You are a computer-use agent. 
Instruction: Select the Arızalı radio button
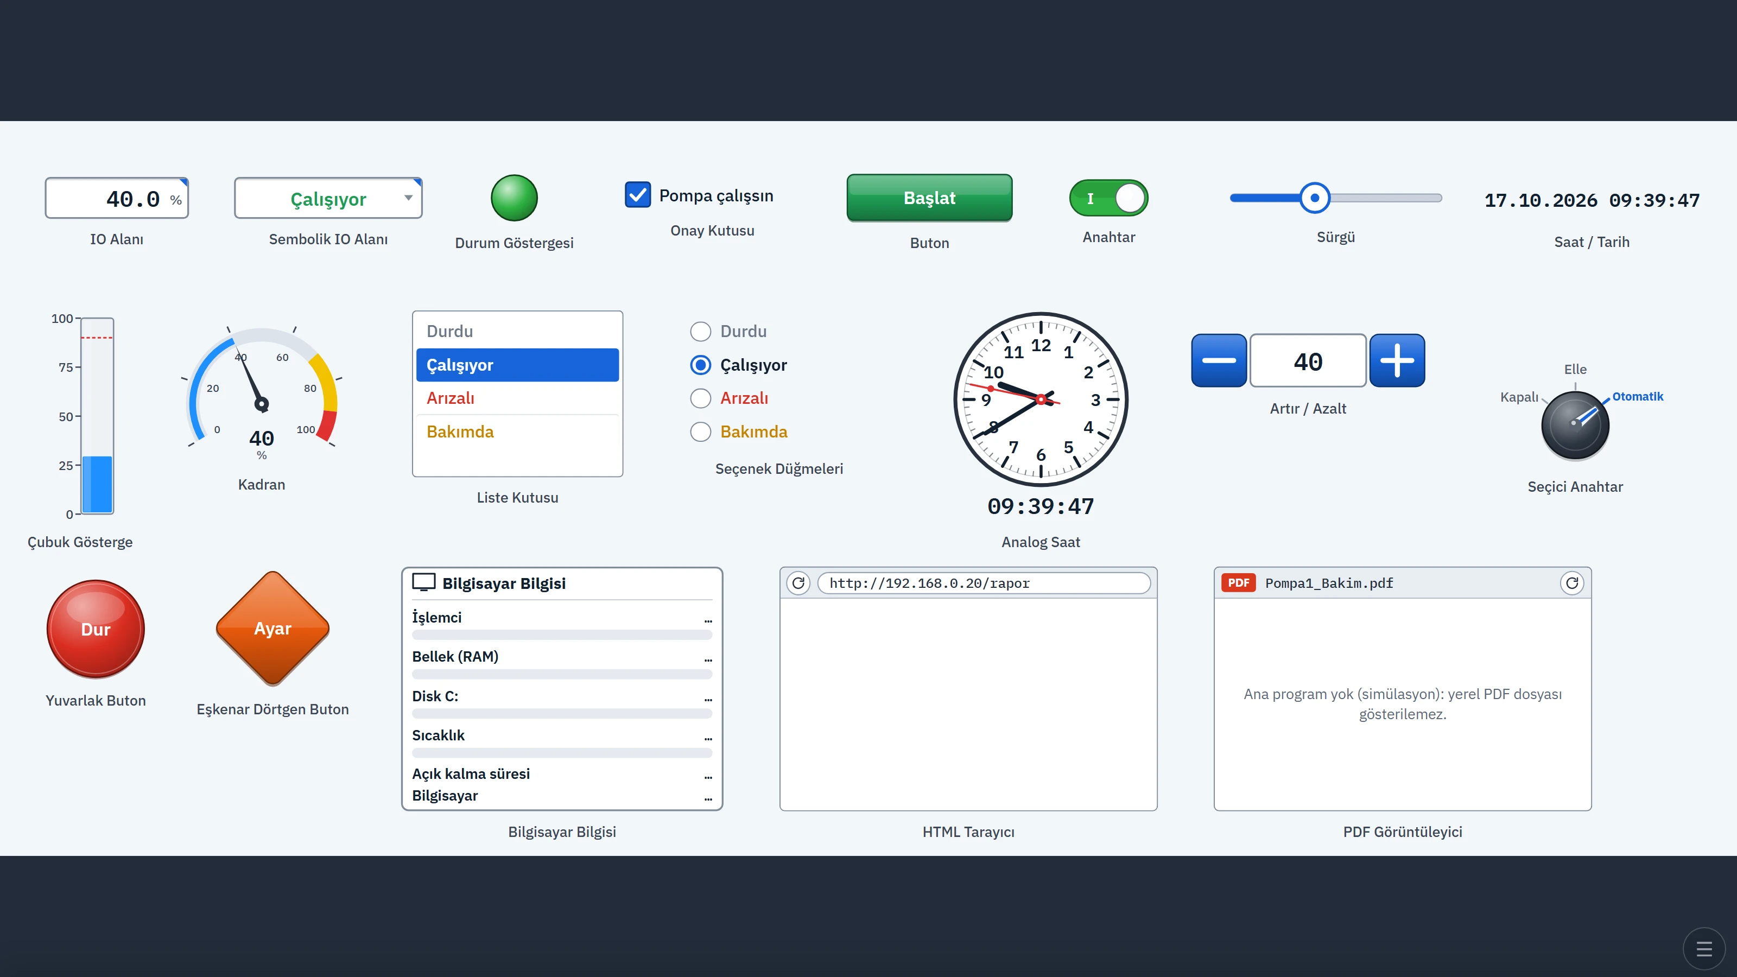pos(701,398)
